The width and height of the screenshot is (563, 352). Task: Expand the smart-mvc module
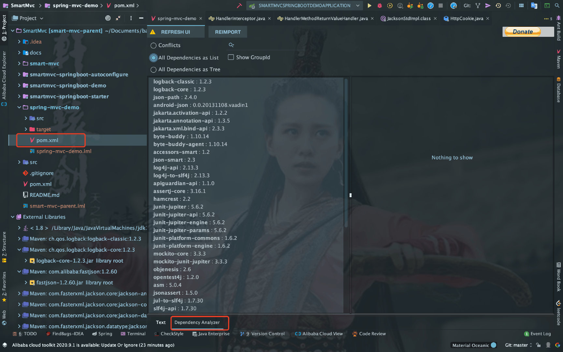click(x=19, y=64)
